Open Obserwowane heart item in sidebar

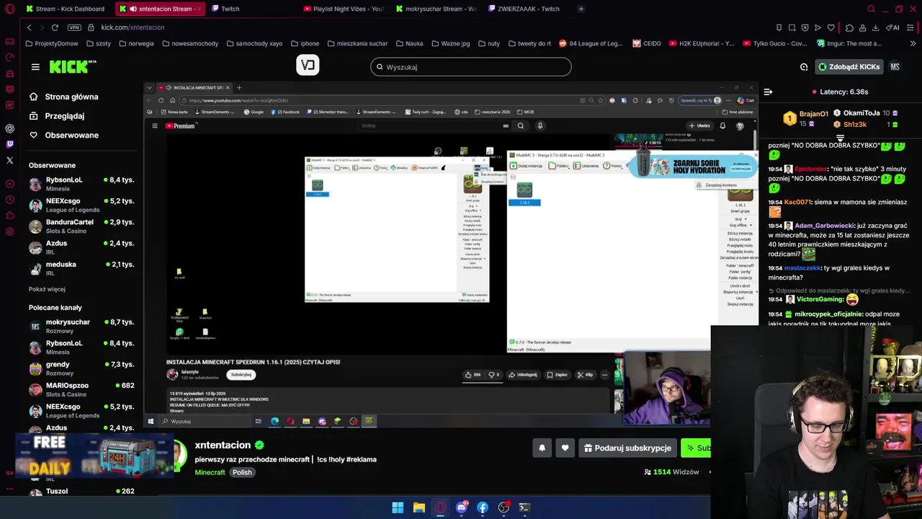pyautogui.click(x=63, y=136)
